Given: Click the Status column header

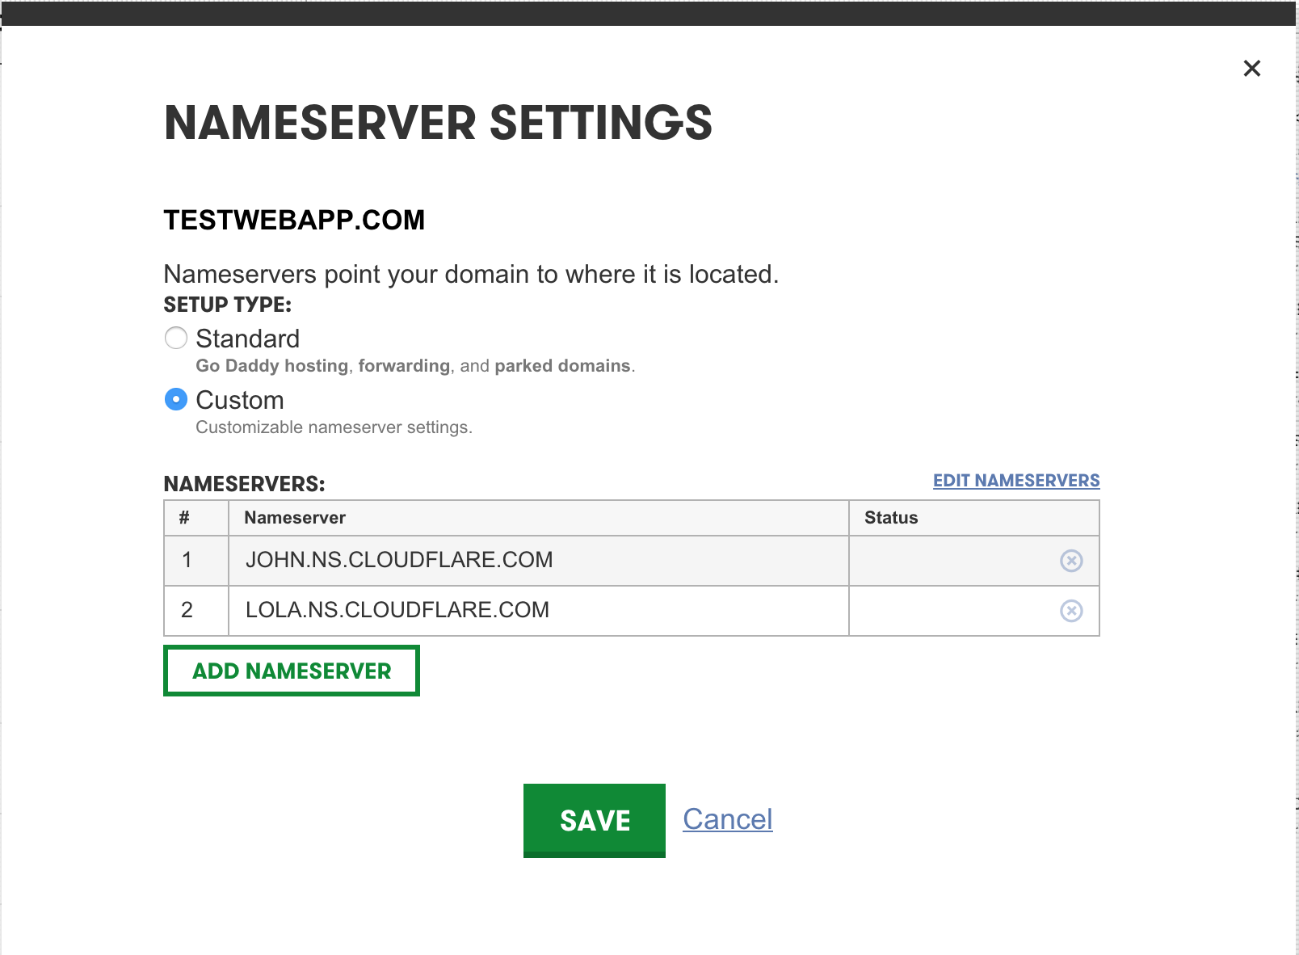Looking at the screenshot, I should coord(891,518).
